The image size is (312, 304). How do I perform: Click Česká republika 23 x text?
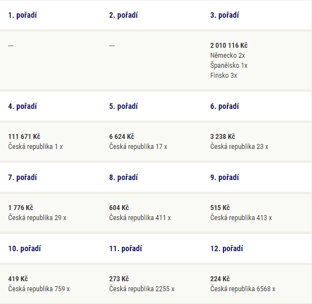coord(239,147)
